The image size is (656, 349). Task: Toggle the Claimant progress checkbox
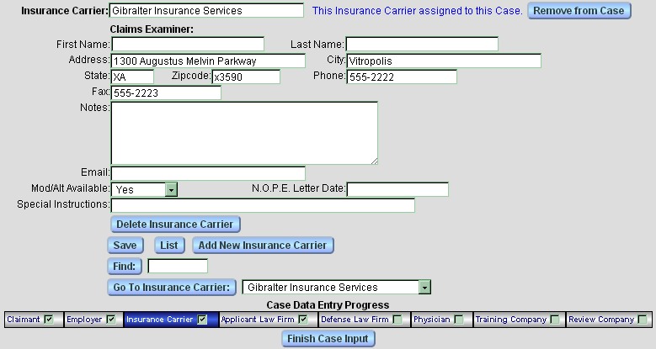tap(48, 320)
